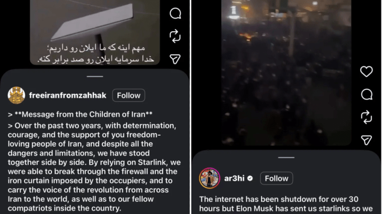Collapse left caption sheet via handle

tap(95, 76)
